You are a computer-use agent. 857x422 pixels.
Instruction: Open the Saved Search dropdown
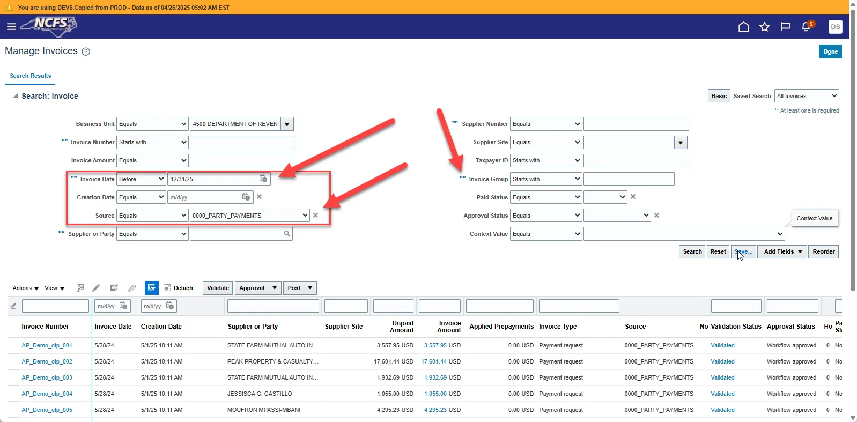click(806, 96)
